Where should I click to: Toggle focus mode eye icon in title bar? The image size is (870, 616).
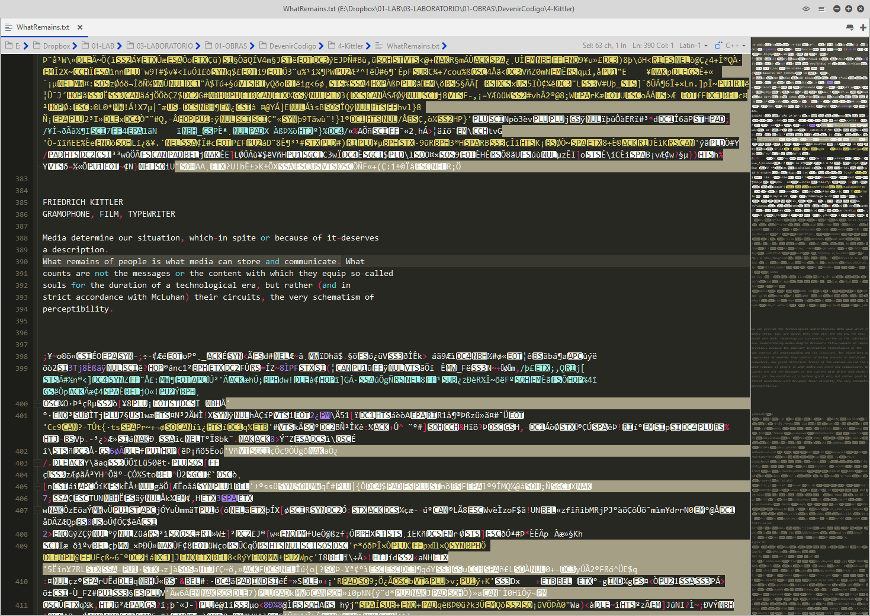point(805,9)
